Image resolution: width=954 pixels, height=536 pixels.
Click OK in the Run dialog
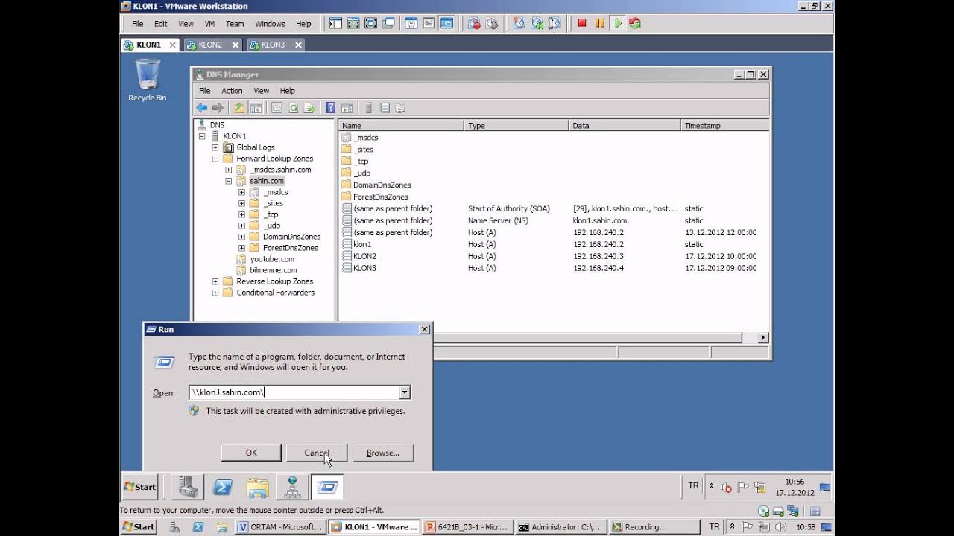(251, 453)
